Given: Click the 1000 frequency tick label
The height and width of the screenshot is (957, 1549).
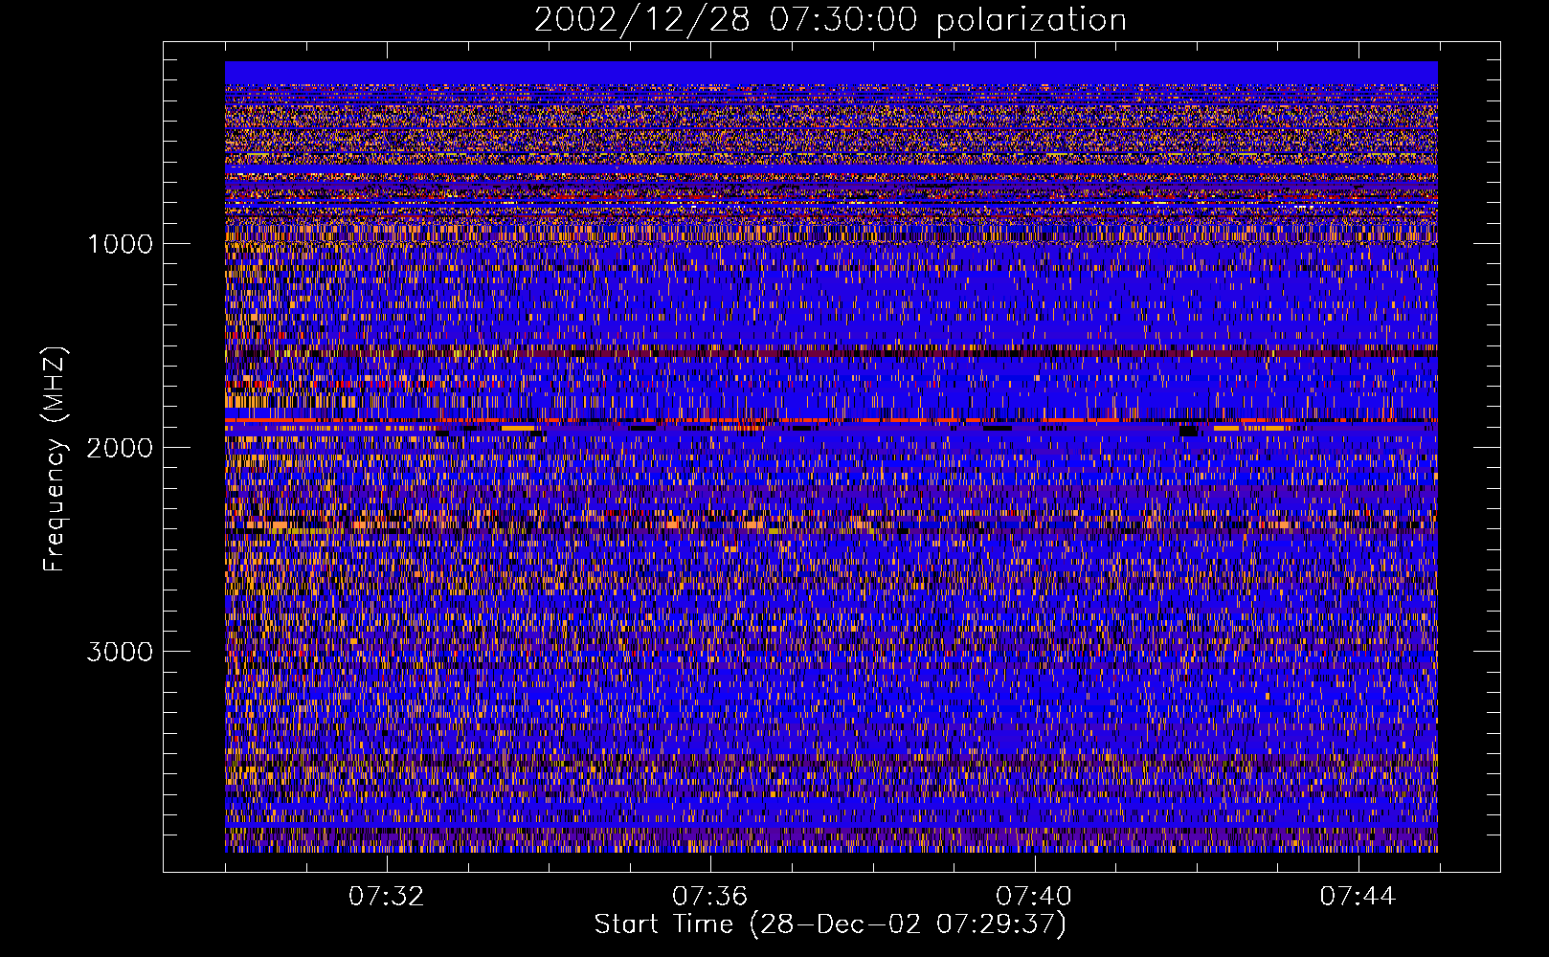Looking at the screenshot, I should [x=120, y=244].
